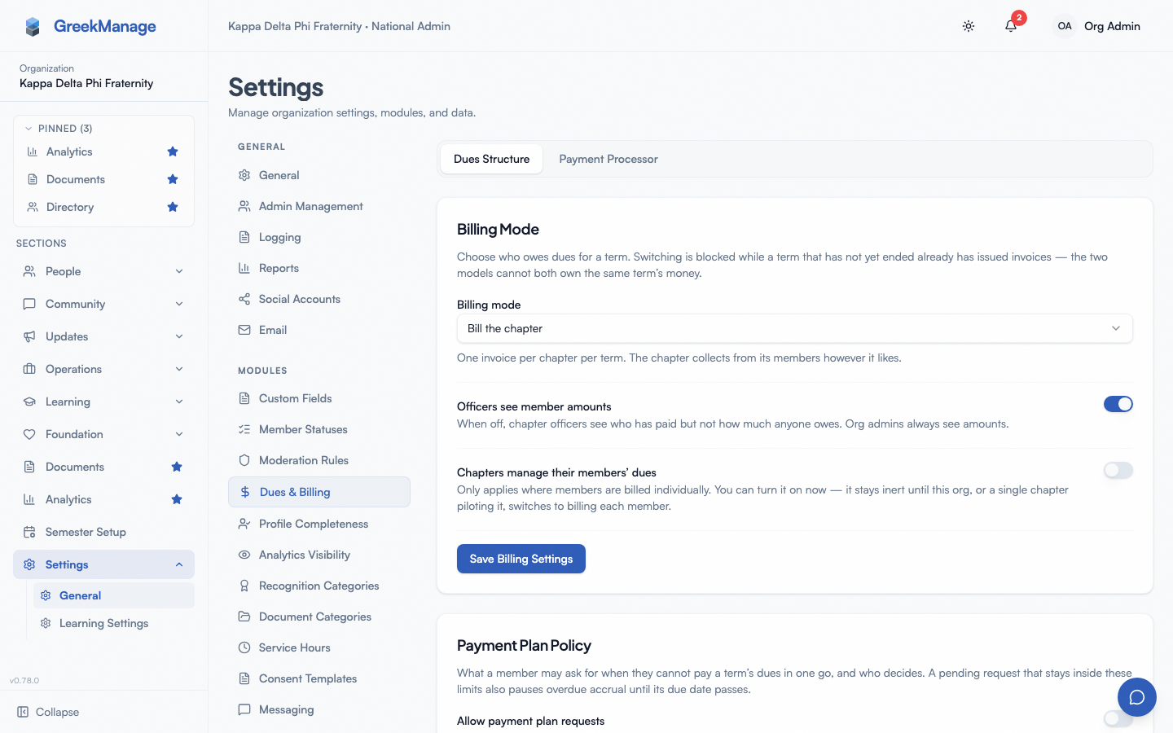The image size is (1173, 733).
Task: Click the gear icon next to General settings
Action: coord(244,175)
